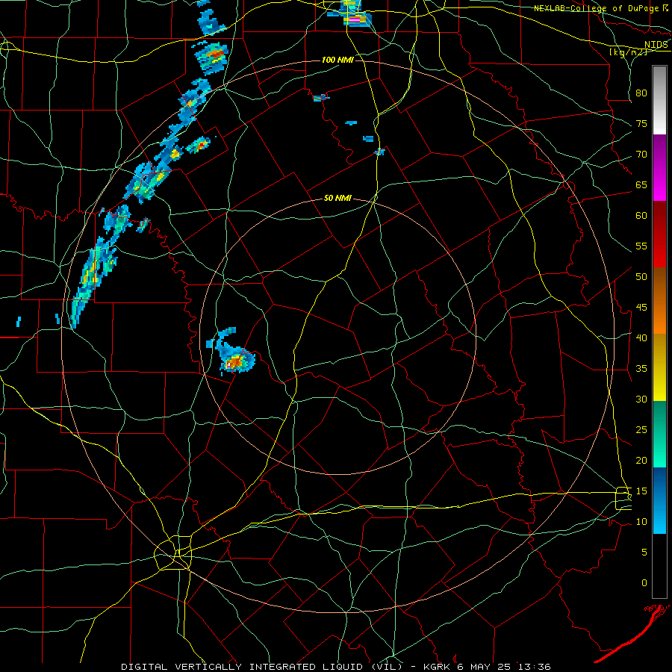Click the legend value 60

[x=641, y=216]
